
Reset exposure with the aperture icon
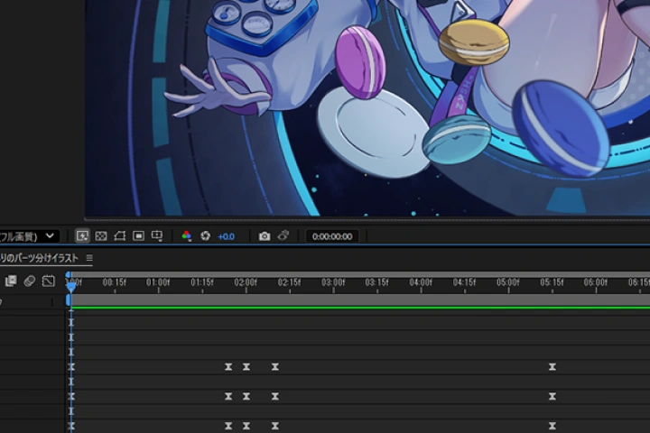205,236
